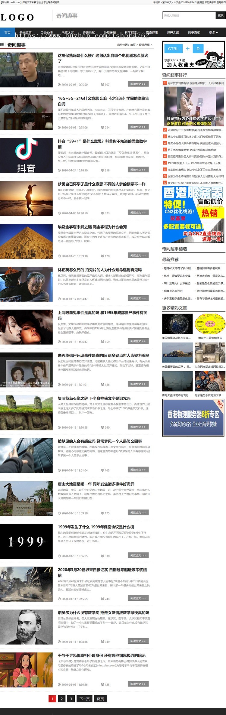
Task: Jump to the last page via 尾页
Action: pyautogui.click(x=100, y=699)
